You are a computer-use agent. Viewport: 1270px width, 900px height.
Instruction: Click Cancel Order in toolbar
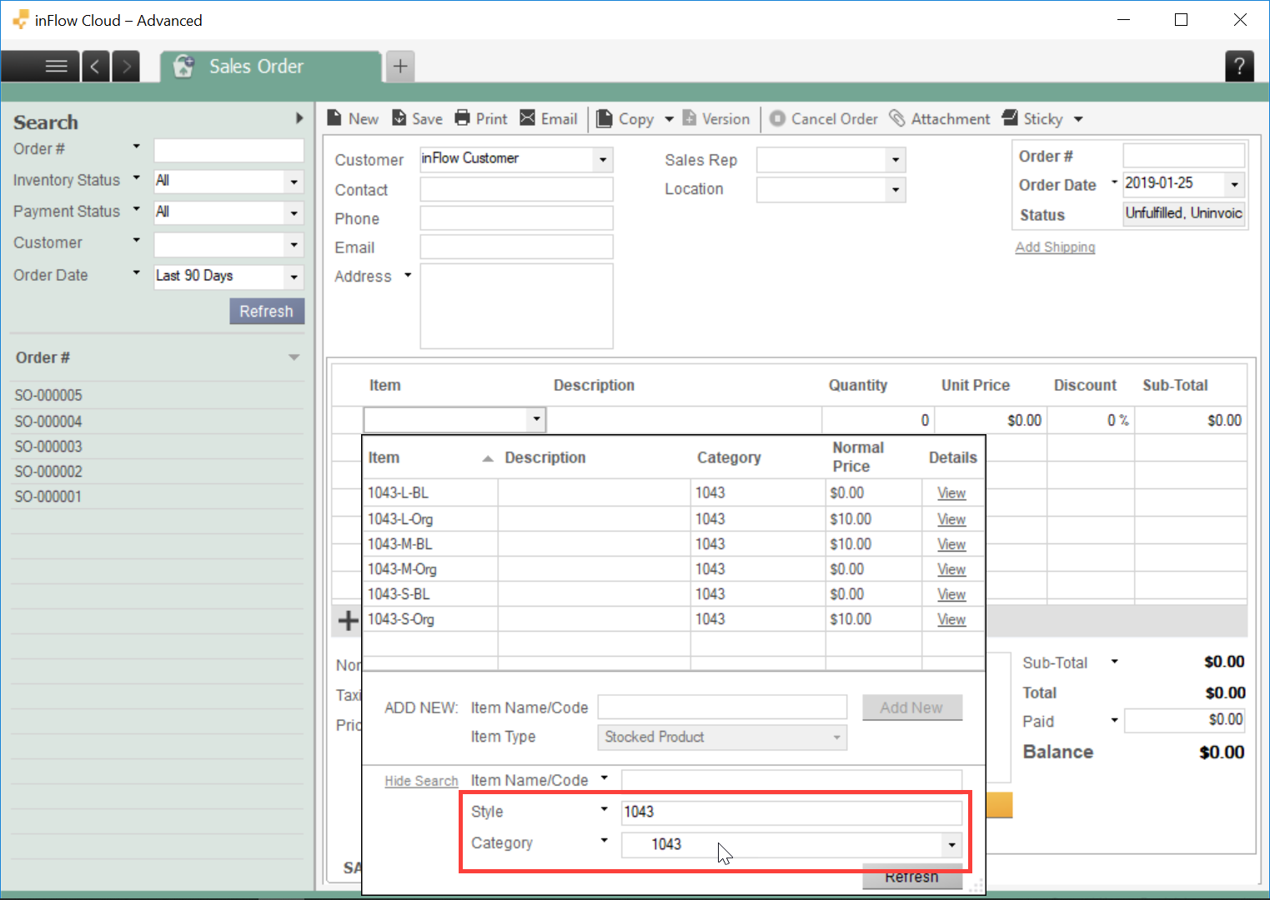(x=824, y=118)
